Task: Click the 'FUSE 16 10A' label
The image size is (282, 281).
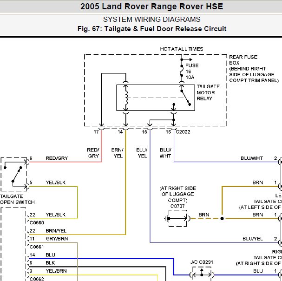Action: [192, 72]
